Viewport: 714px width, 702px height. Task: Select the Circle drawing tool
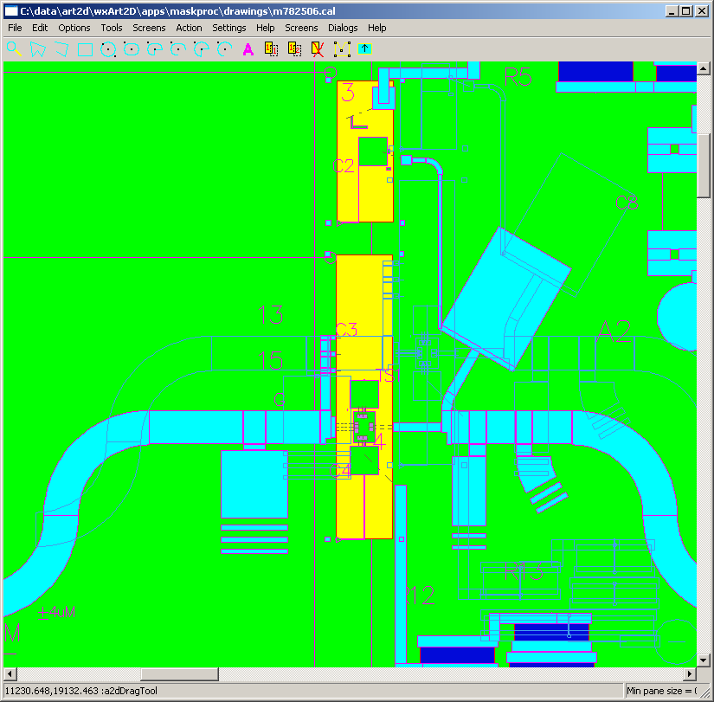108,49
